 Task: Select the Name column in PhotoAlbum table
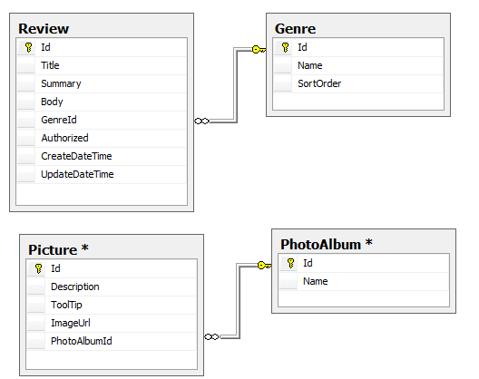364,281
